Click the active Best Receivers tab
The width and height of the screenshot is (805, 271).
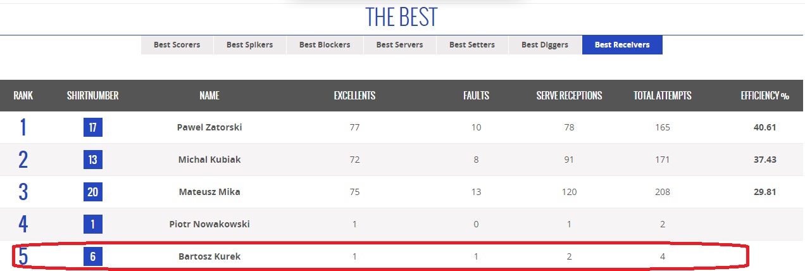622,45
